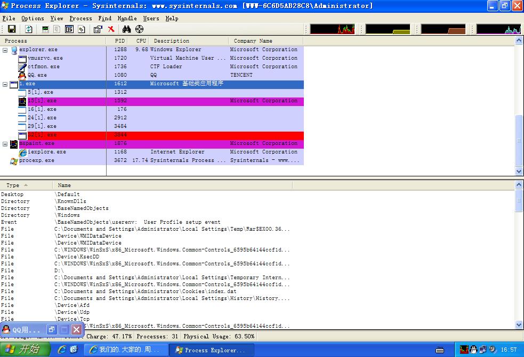The width and height of the screenshot is (524, 357).
Task: Open Find with the binoculars icon
Action: (x=127, y=29)
